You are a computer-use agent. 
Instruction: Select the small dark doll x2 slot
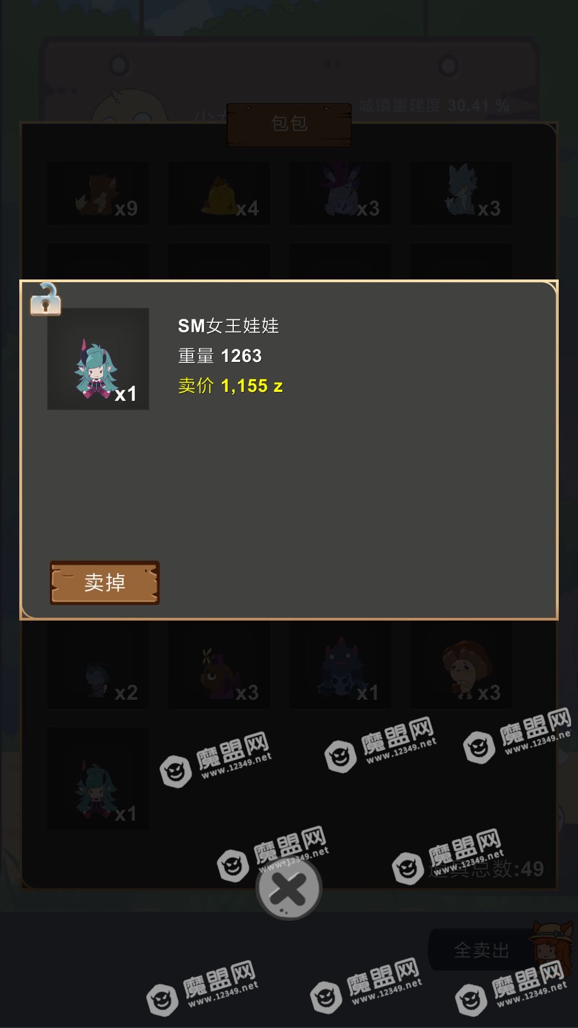coord(98,665)
